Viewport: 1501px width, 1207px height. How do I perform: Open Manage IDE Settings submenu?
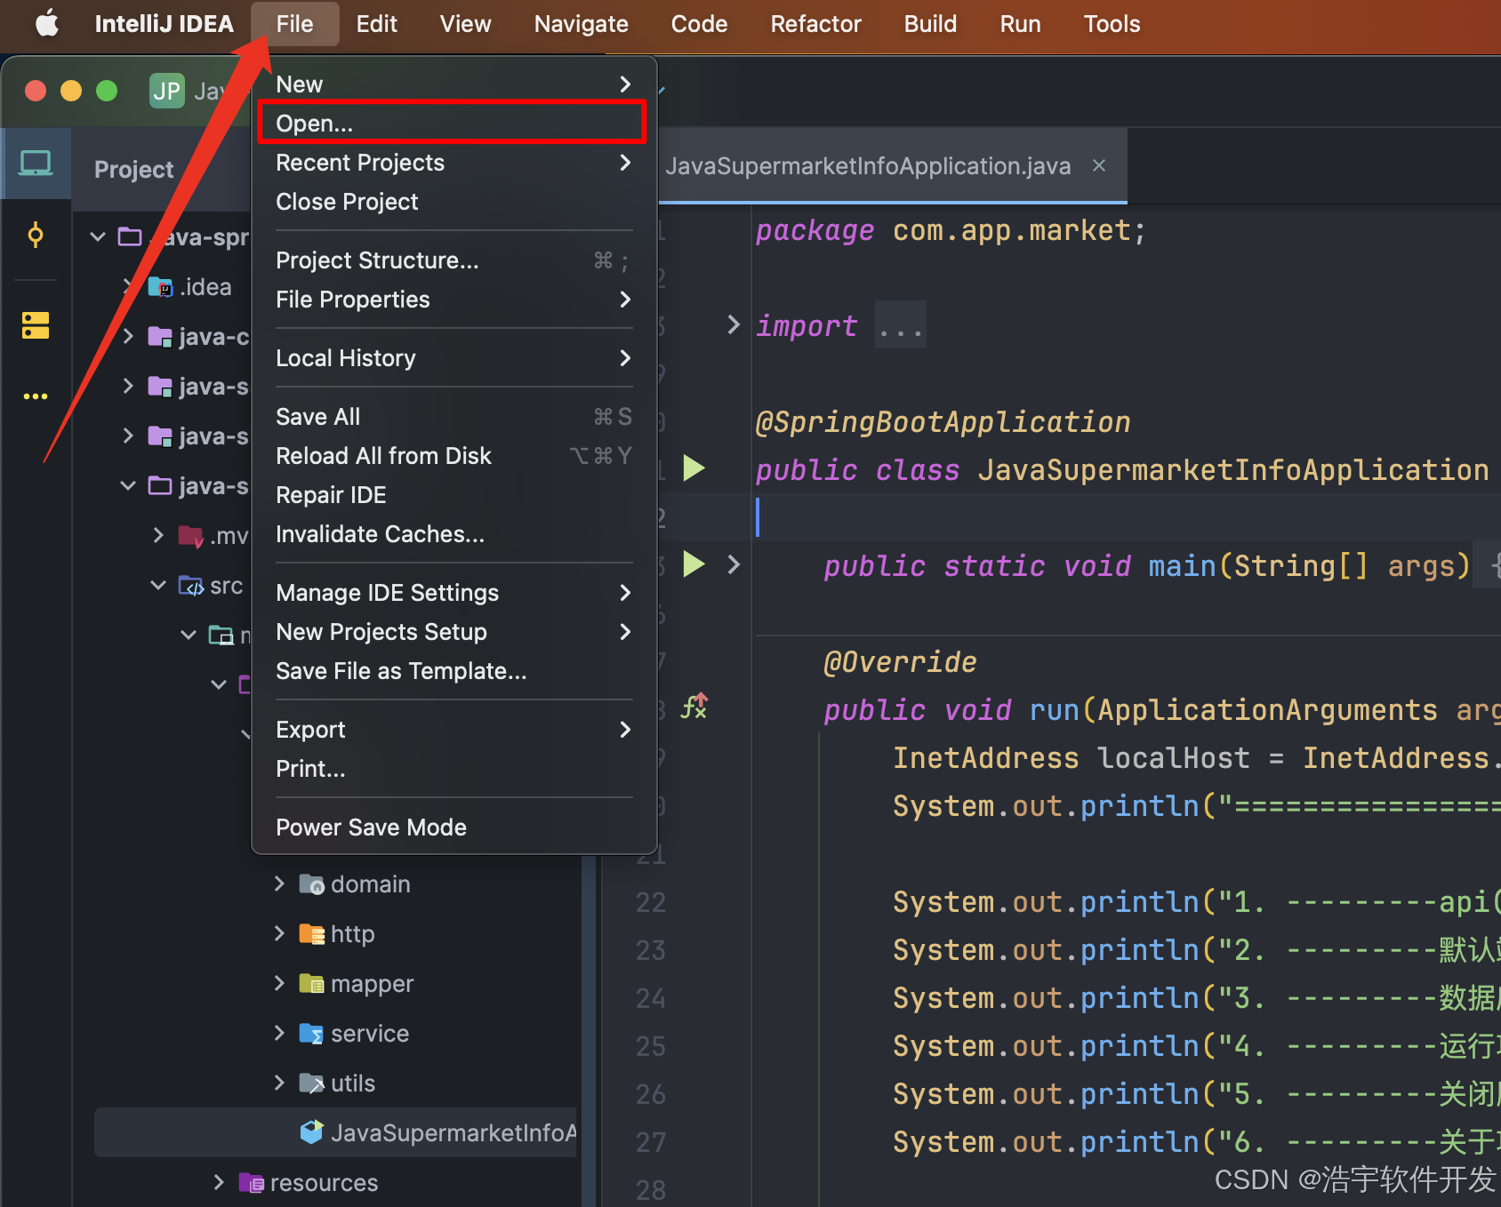pyautogui.click(x=454, y=593)
